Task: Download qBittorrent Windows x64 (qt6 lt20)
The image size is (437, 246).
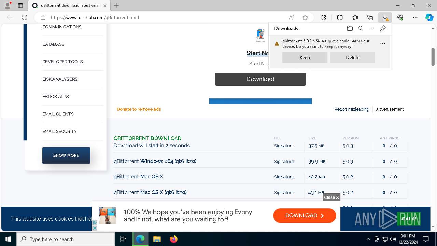Action: tap(155, 161)
